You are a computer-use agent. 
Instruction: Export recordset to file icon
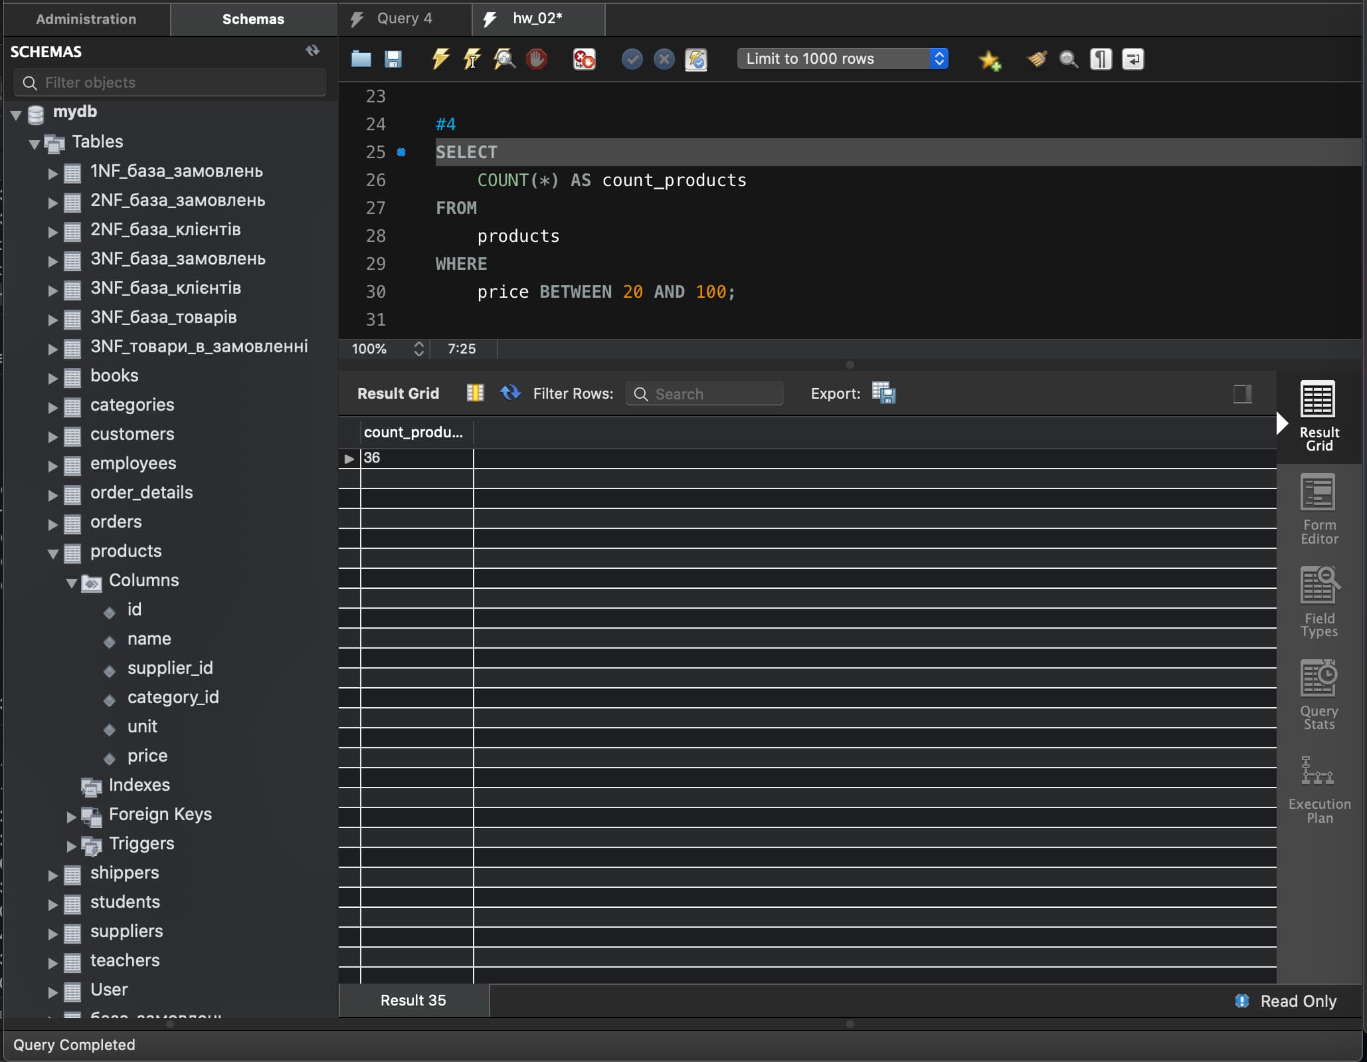point(883,393)
